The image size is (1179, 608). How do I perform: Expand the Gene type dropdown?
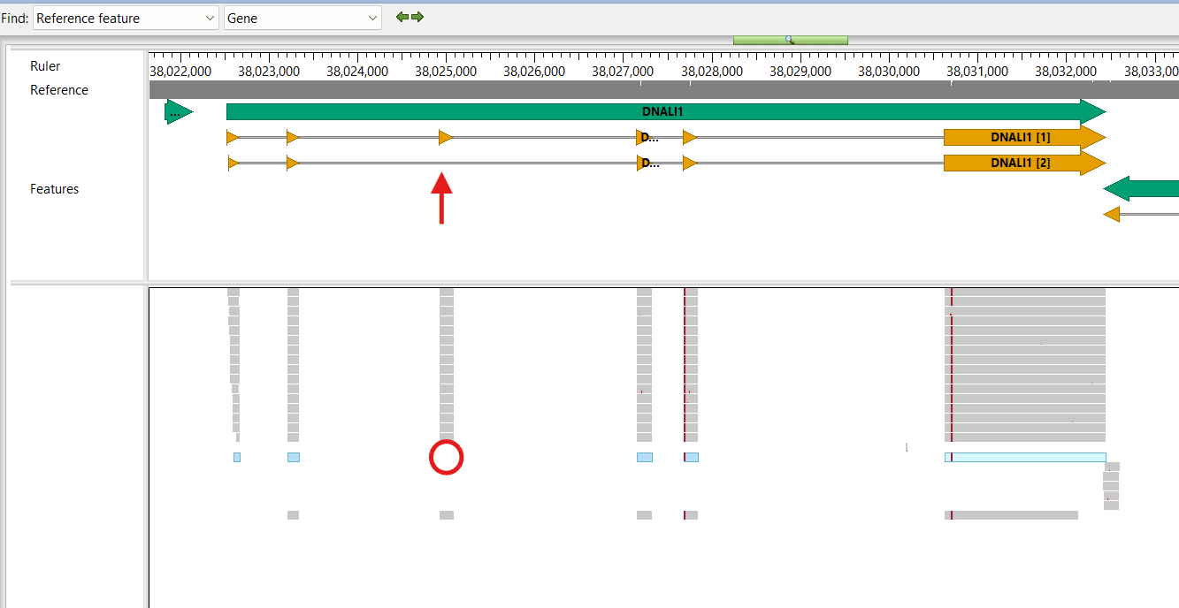coord(302,18)
